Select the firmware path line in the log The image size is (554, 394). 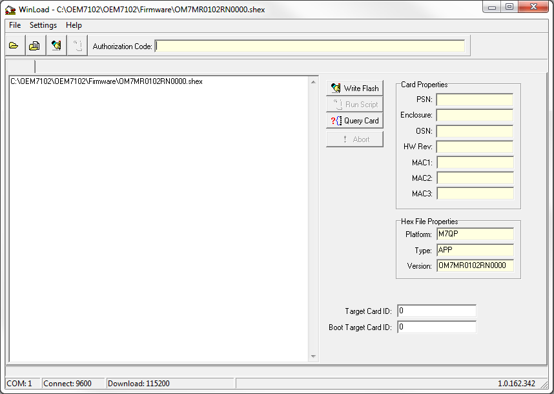tap(107, 81)
